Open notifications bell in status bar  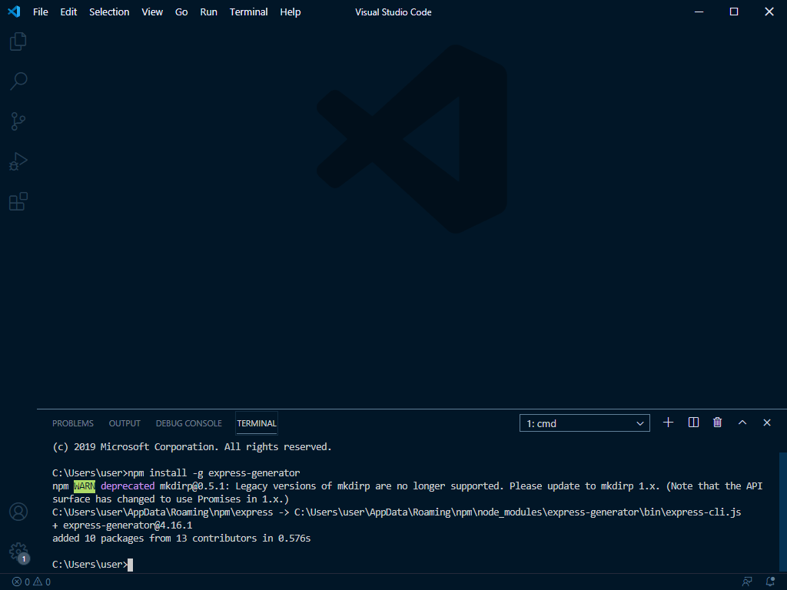point(770,582)
